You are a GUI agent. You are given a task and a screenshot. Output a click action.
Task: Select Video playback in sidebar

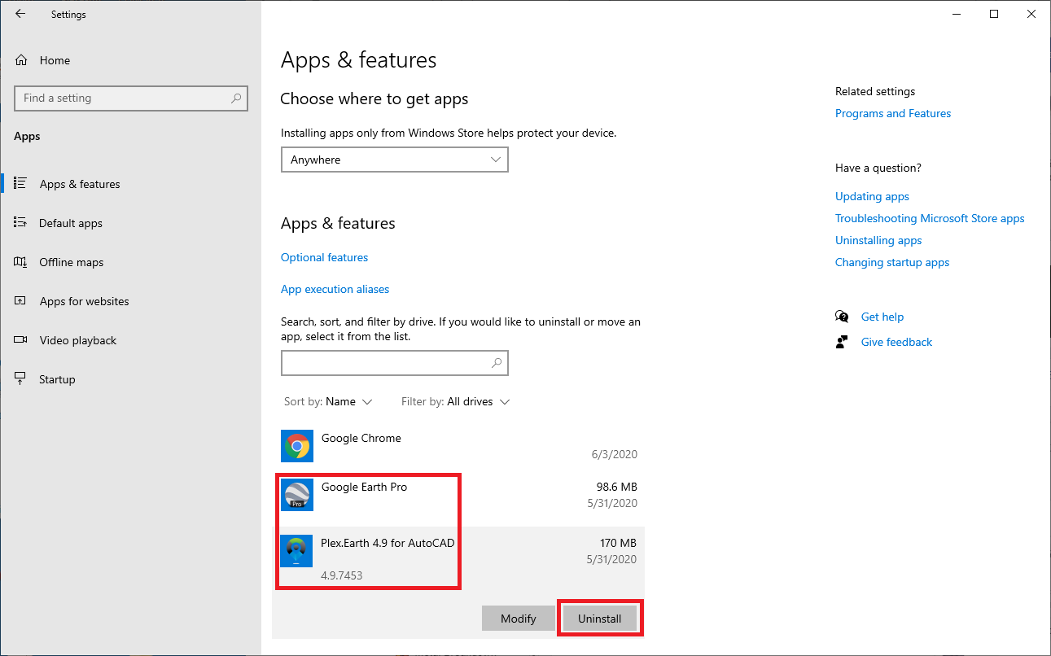tap(78, 340)
